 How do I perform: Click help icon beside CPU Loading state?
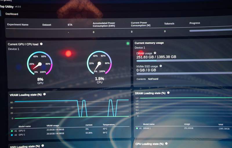coord(166,143)
